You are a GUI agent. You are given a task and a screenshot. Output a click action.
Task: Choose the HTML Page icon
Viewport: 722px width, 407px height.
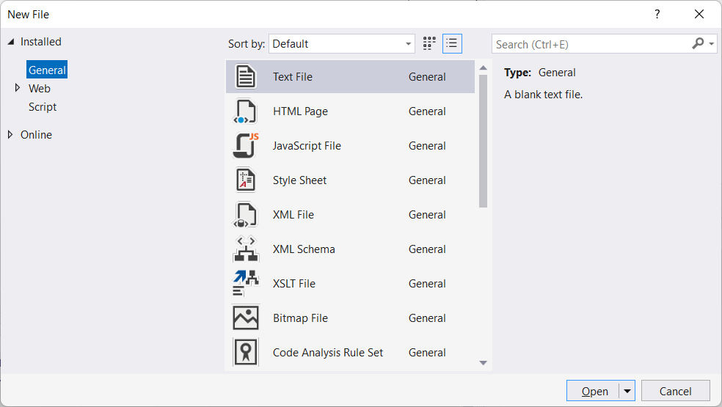[x=245, y=111]
